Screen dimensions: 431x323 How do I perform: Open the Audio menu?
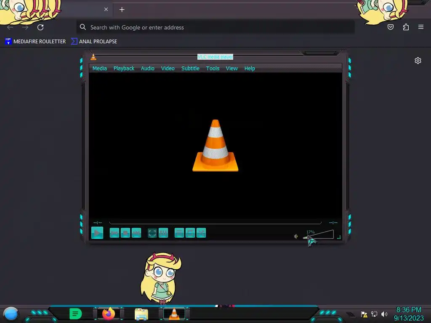tap(148, 69)
